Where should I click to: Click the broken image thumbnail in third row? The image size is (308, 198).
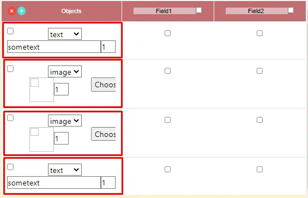pos(41,139)
